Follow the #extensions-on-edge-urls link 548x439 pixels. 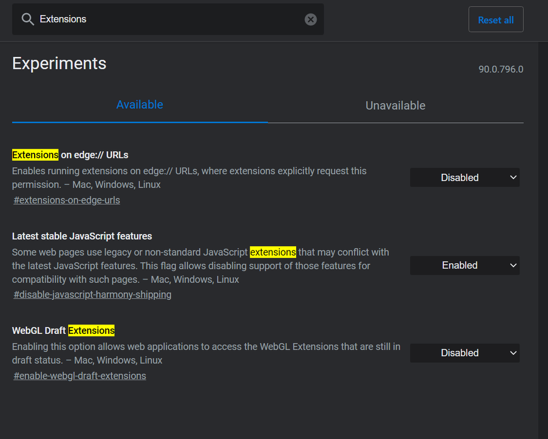point(67,200)
